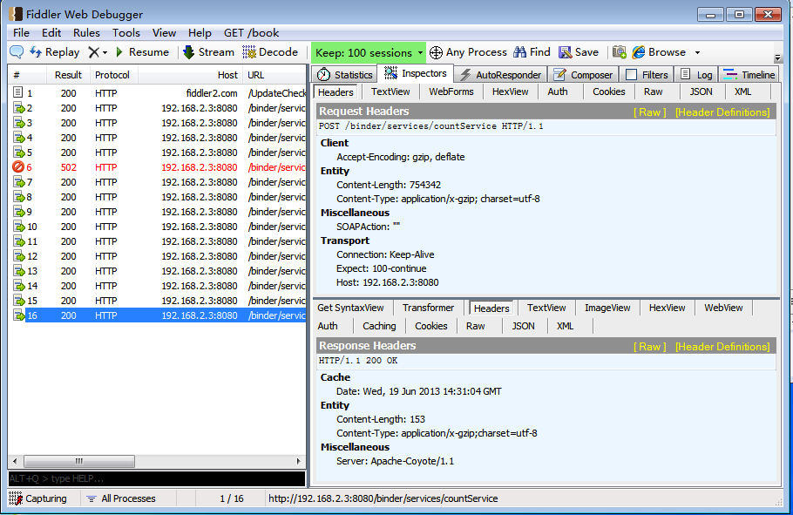Switch to the Timeline tab
The width and height of the screenshot is (793, 515).
(x=749, y=75)
